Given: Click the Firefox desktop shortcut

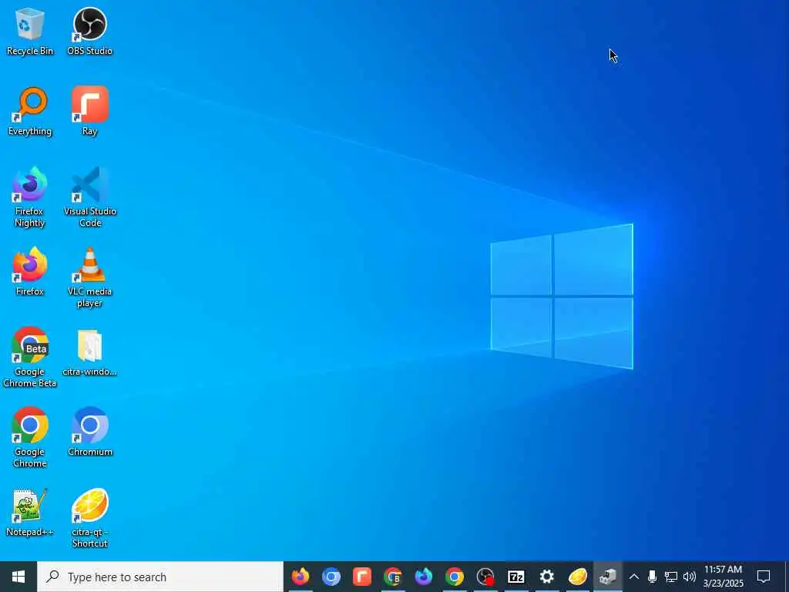Looking at the screenshot, I should (x=30, y=272).
